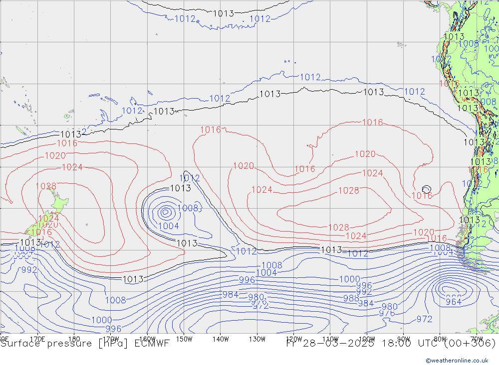Click the 1008) label beside the small low

pyautogui.click(x=190, y=208)
